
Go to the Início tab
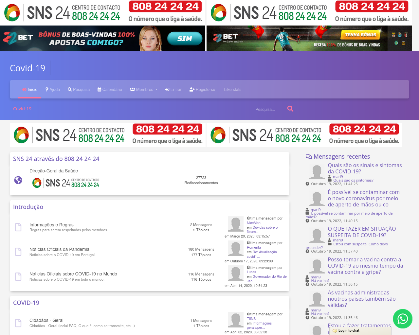click(29, 89)
